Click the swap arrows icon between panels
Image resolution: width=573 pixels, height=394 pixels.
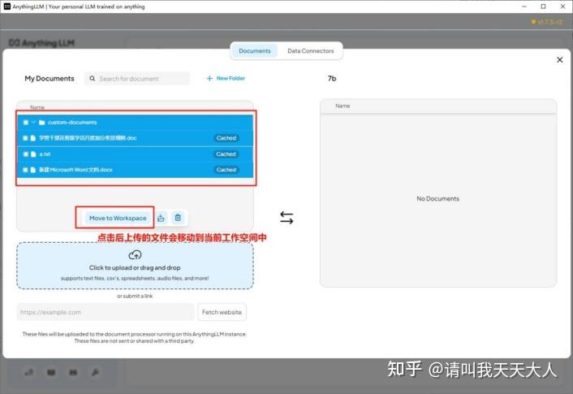[286, 218]
